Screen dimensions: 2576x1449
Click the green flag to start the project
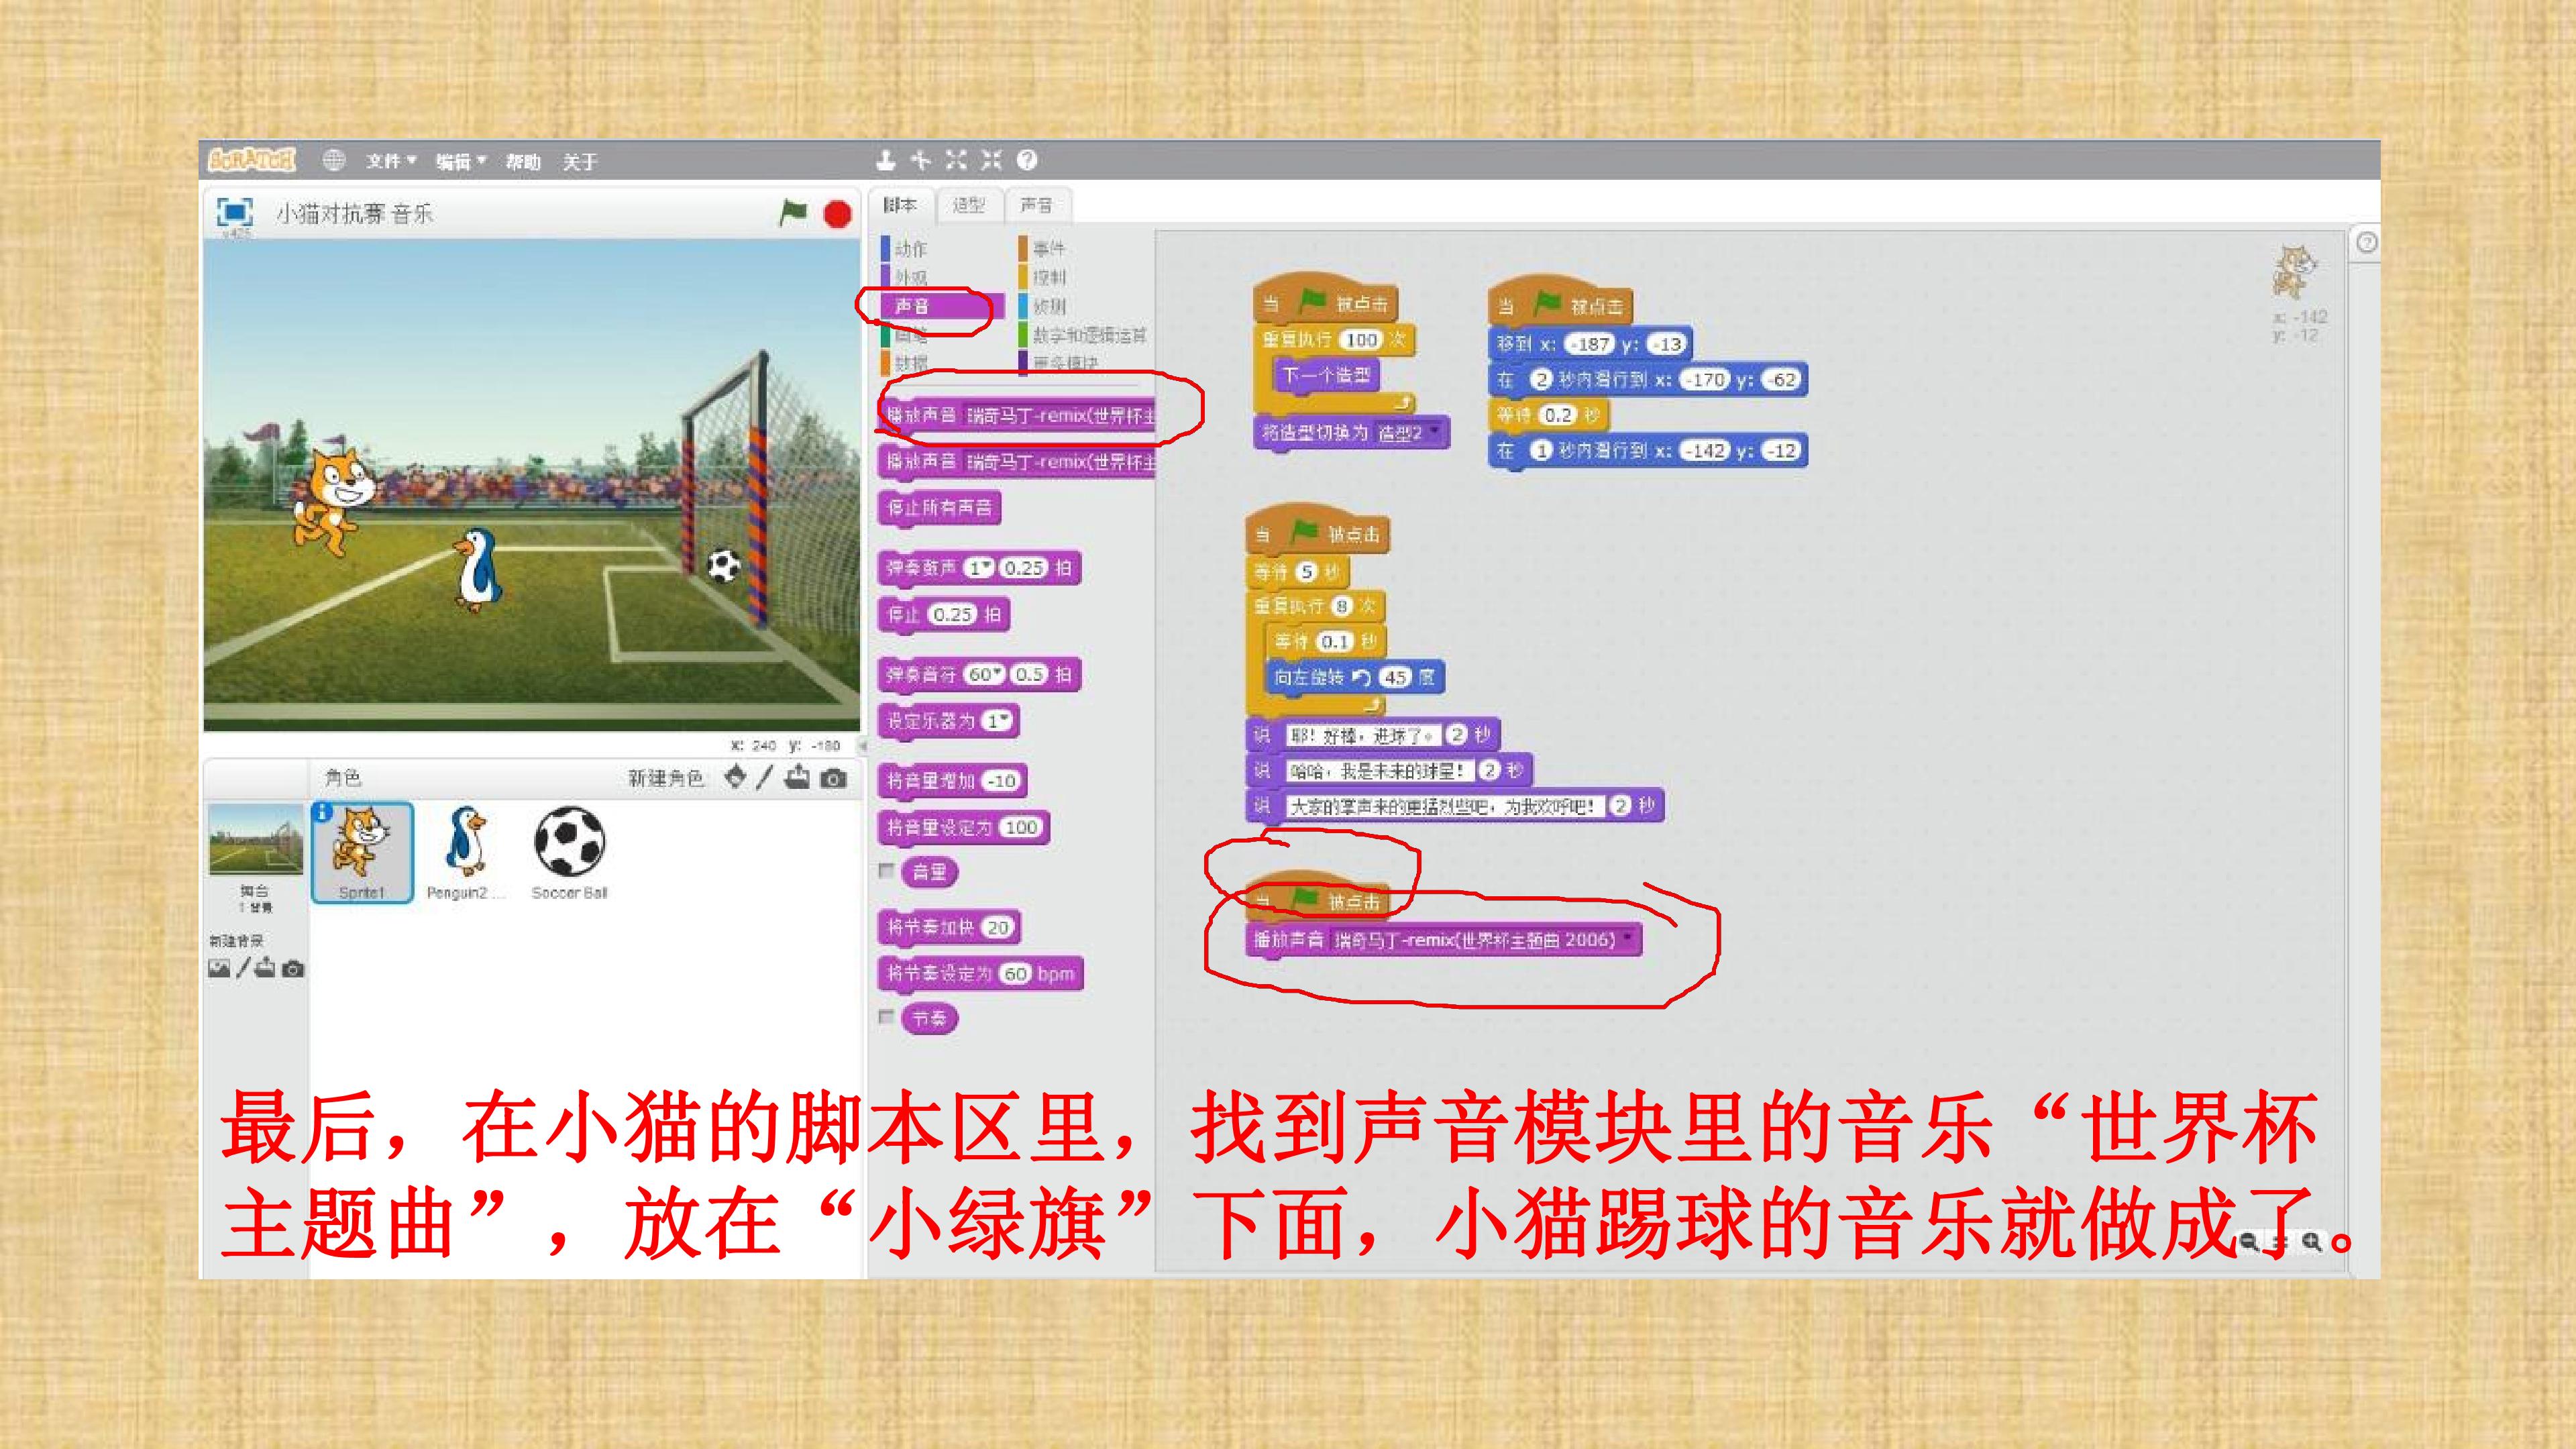(793, 212)
